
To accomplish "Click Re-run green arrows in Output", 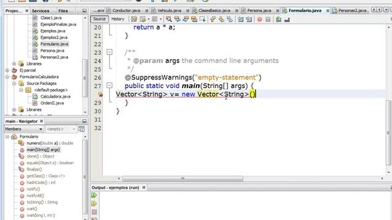I will (x=94, y=195).
